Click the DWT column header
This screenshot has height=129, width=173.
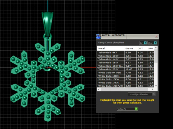point(141,48)
